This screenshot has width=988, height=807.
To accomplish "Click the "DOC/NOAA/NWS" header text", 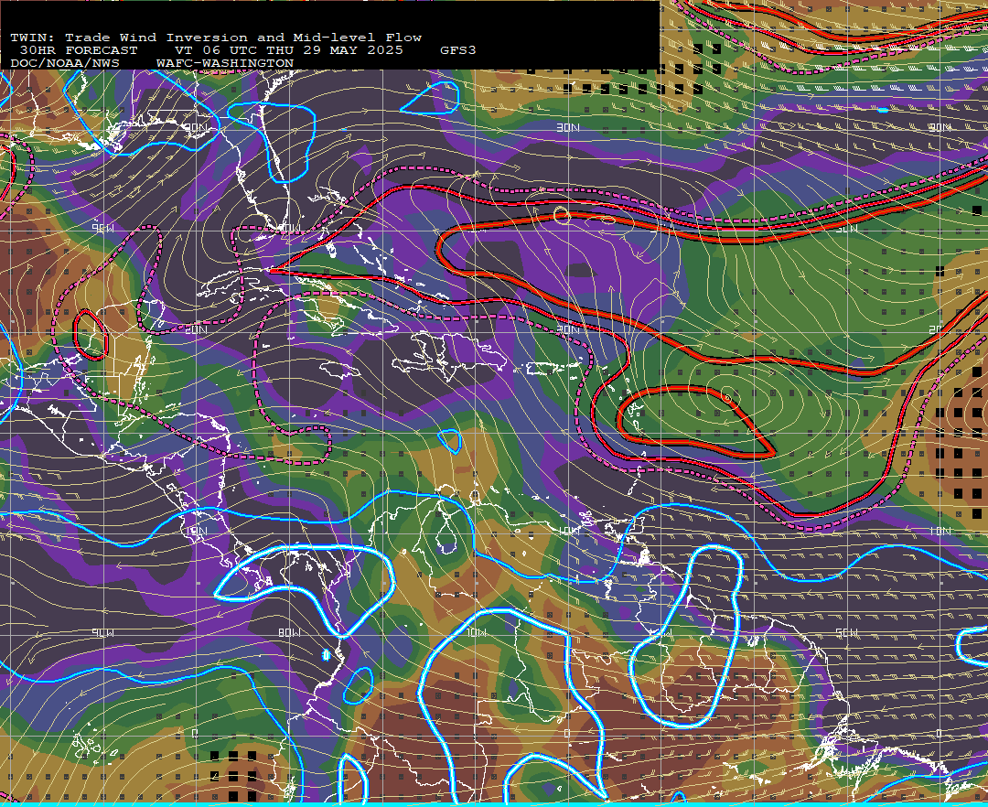I will (x=65, y=64).
